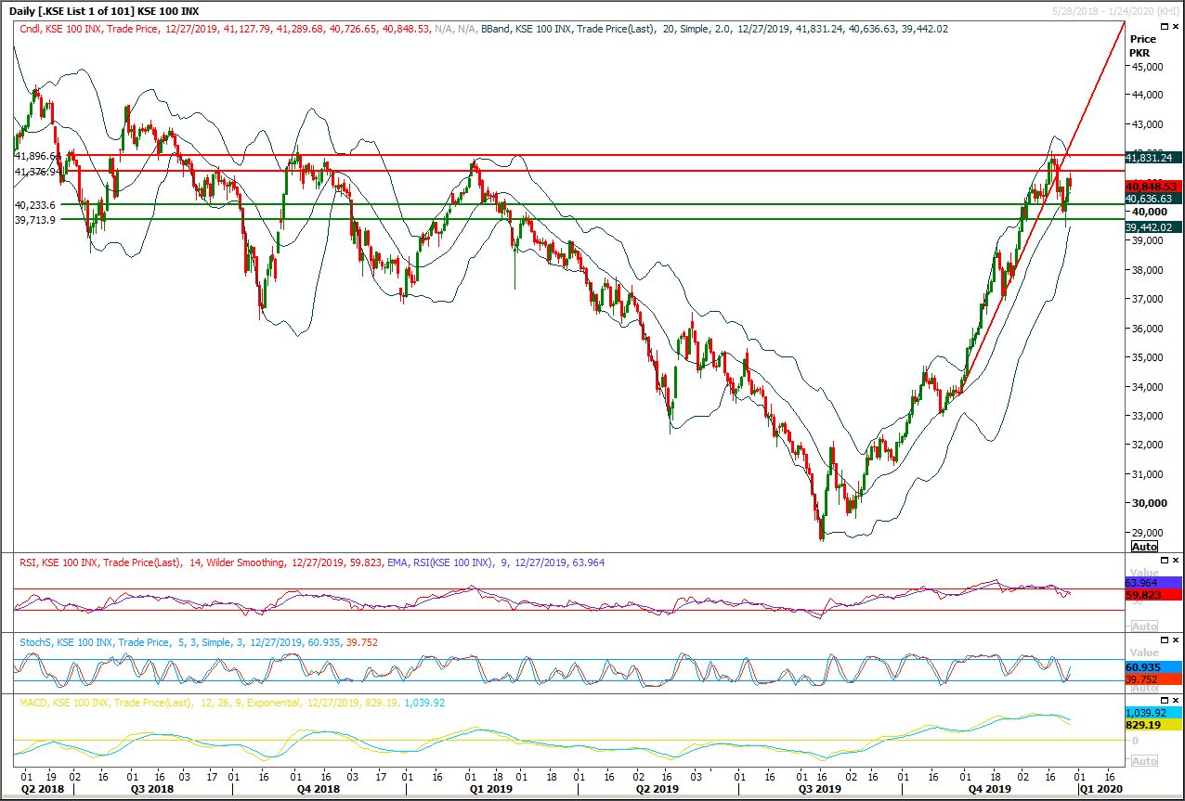The width and height of the screenshot is (1185, 801).
Task: Click the 40,233.6 support line label
Action: [x=35, y=205]
